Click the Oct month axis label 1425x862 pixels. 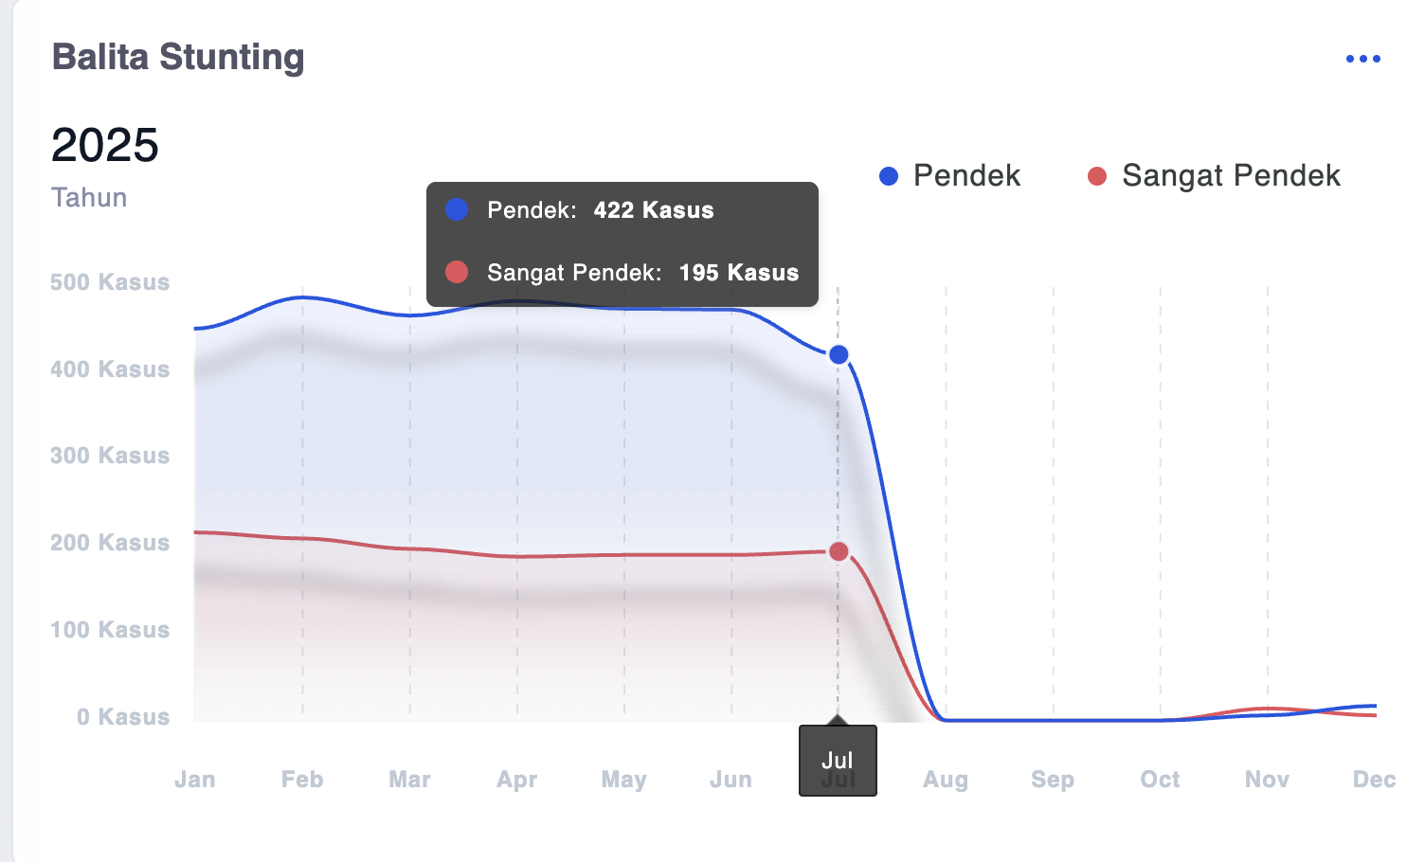1160,780
